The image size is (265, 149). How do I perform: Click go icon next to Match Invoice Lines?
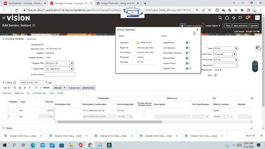pyautogui.click(x=50, y=83)
